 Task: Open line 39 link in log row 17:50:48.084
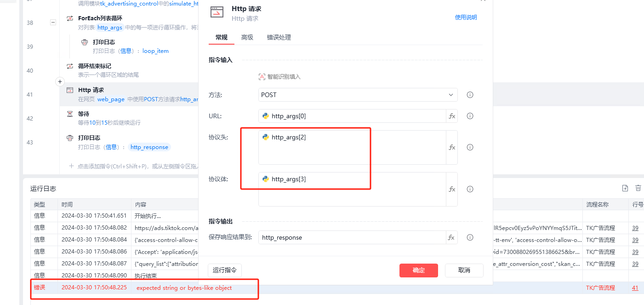pos(635,240)
